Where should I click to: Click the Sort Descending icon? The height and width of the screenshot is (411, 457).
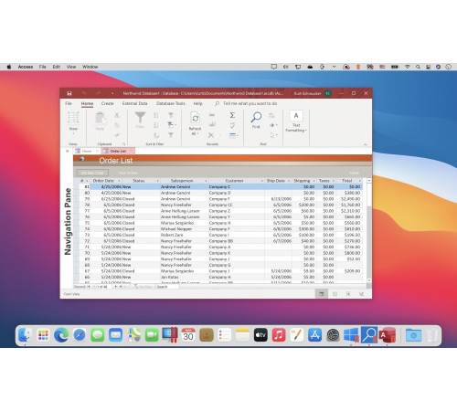point(156,125)
